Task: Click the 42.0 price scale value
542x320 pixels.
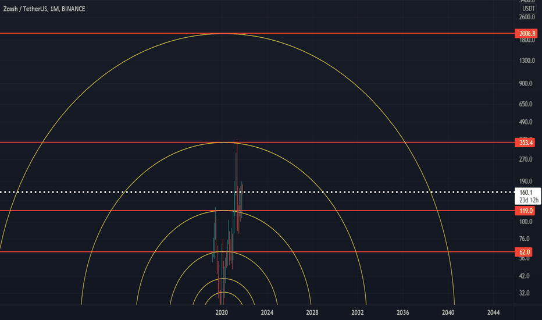Action: pos(525,276)
